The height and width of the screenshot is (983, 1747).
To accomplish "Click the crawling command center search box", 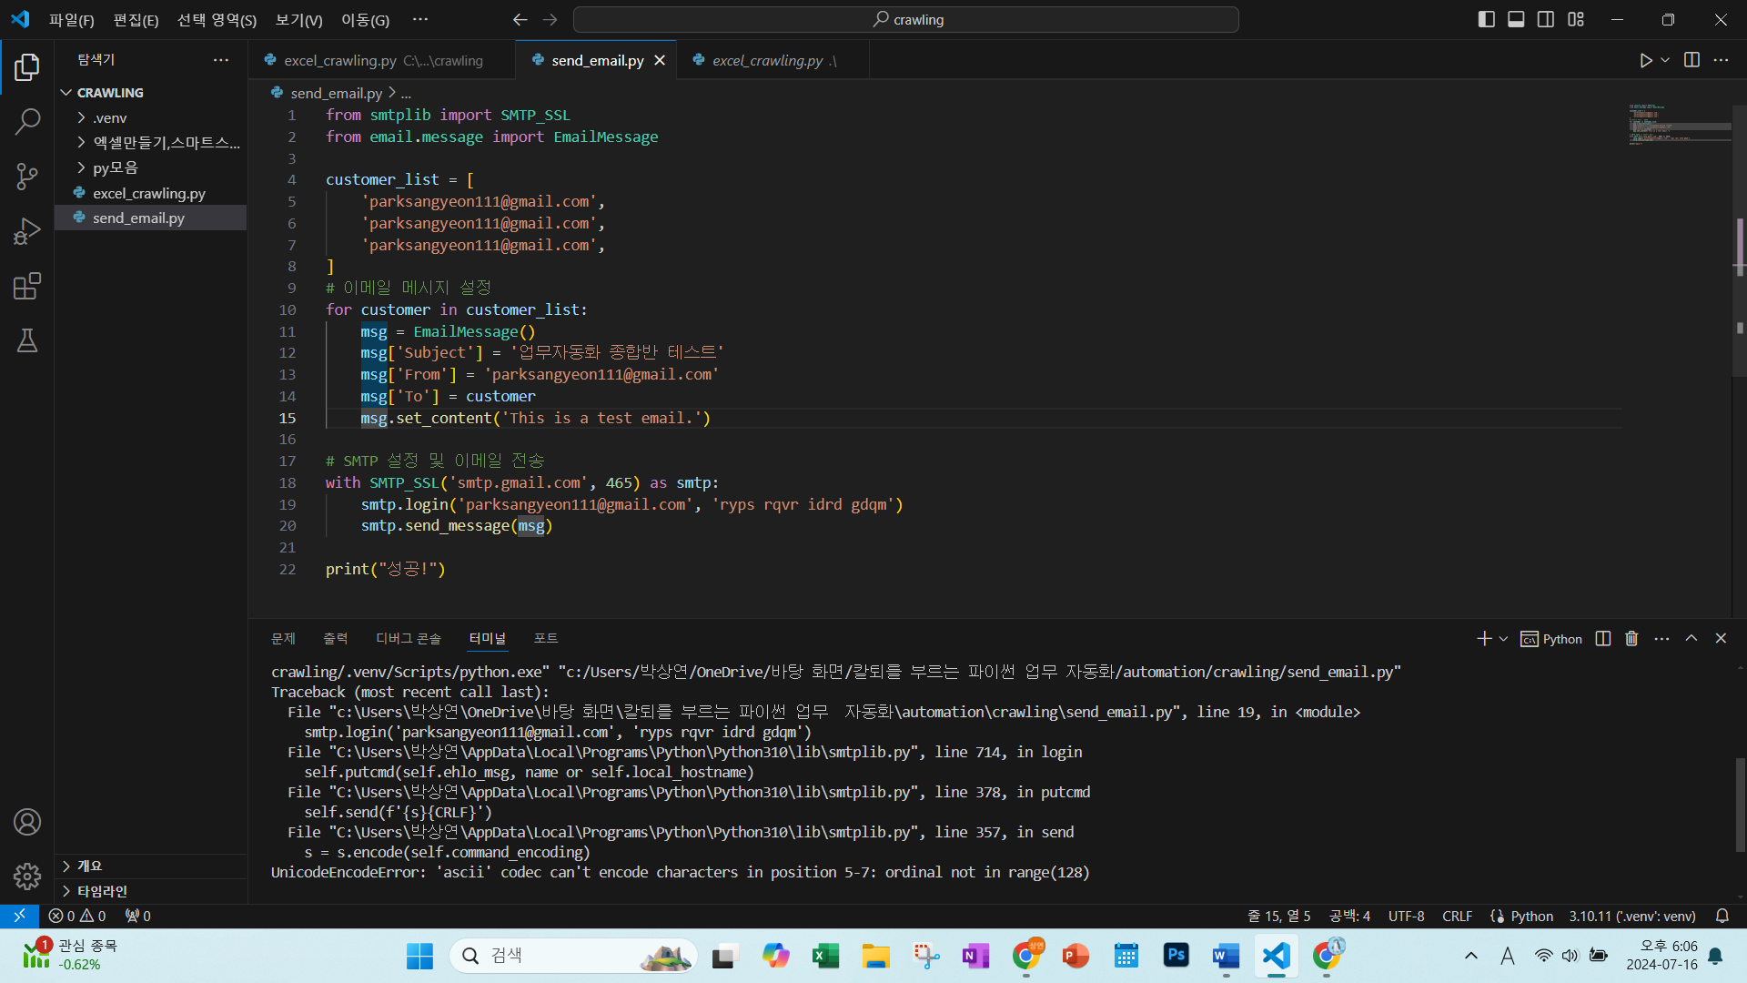I will [906, 19].
